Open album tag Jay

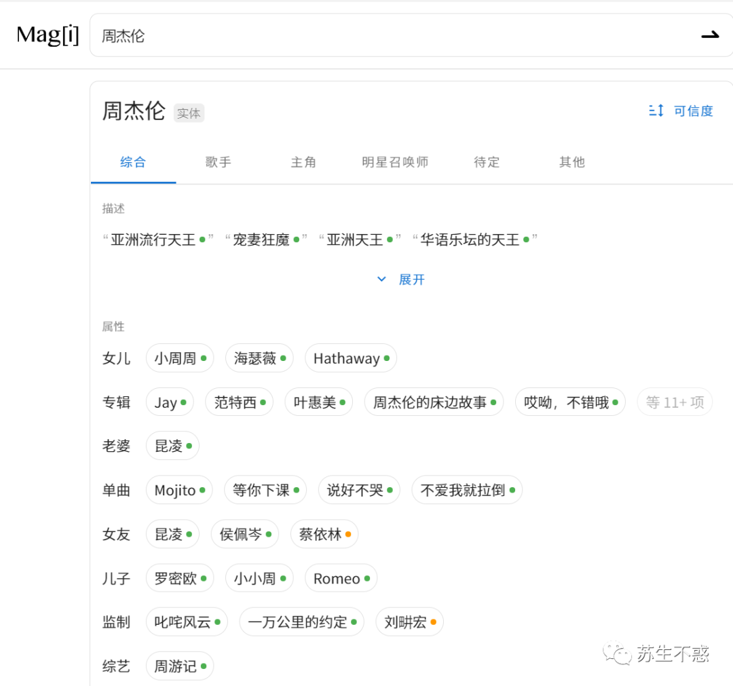[x=170, y=402]
